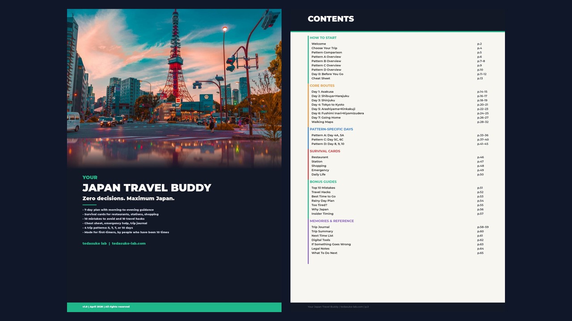Select the Emergency entry under Survival Cards
The height and width of the screenshot is (321, 572).
click(x=320, y=170)
